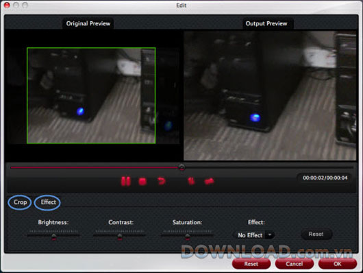363x273 pixels.
Task: Confirm edits with OK
Action: [x=337, y=264]
